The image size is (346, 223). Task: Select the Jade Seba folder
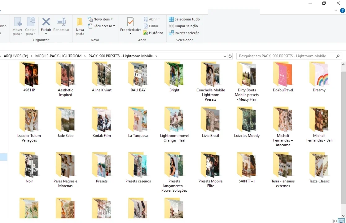(65, 122)
